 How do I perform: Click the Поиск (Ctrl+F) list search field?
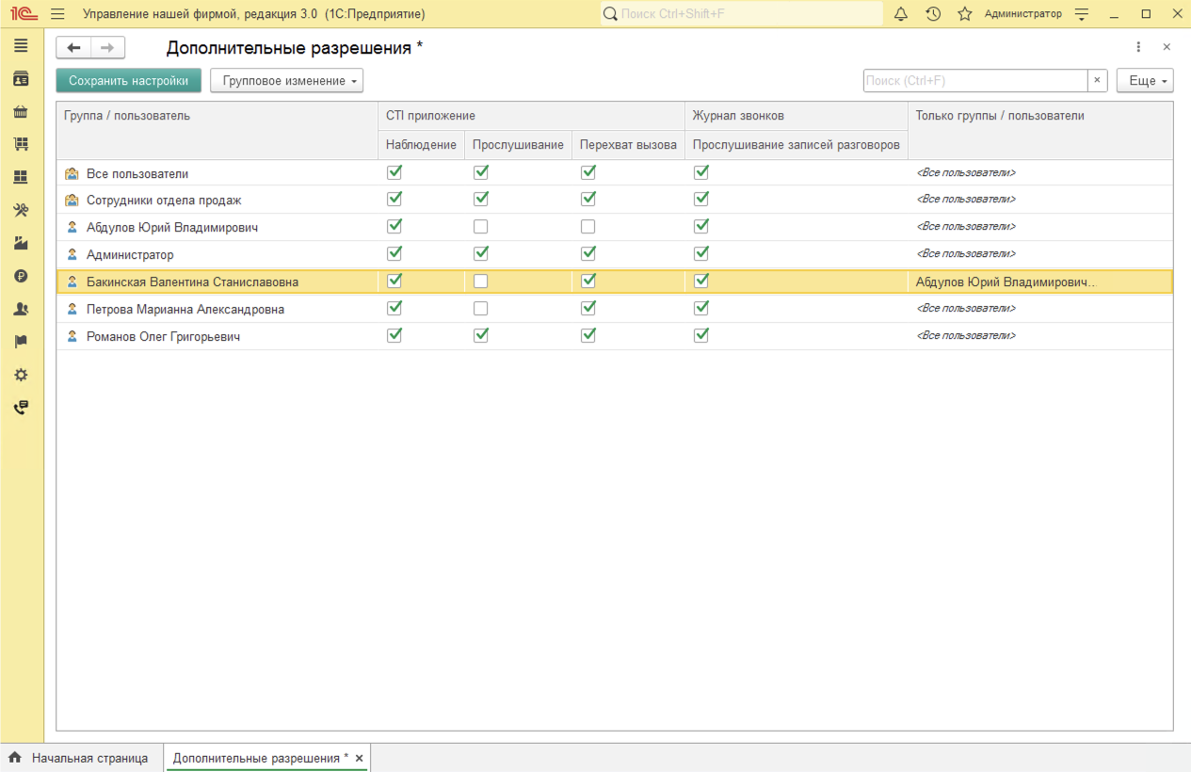point(974,81)
